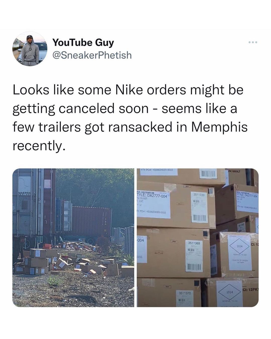This screenshot has height=339, width=271.
Task: Click the YouTube Guy display name
Action: 83,43
